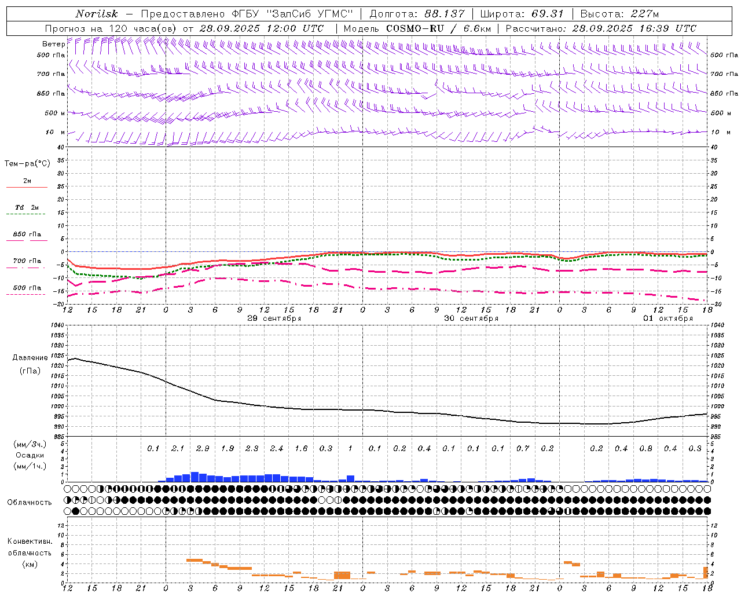Image resolution: width=741 pixels, height=593 pixels.
Task: Click the precipitation value "2.1"
Action: 178,448
